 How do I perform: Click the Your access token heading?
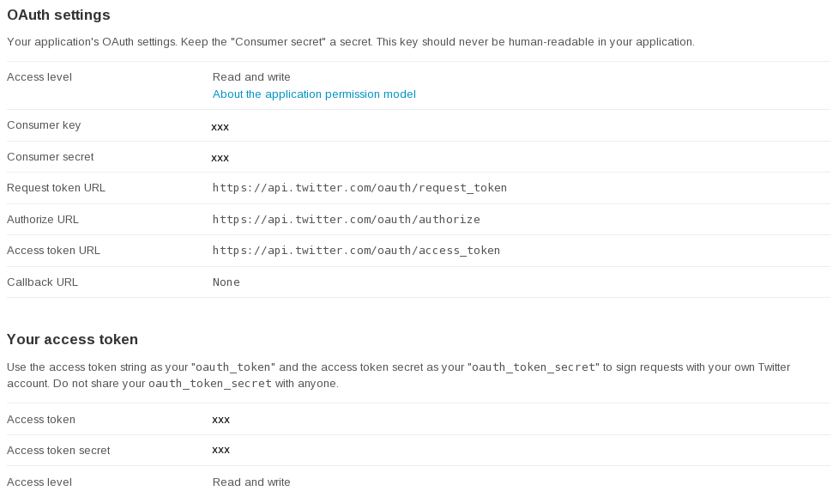pos(72,340)
